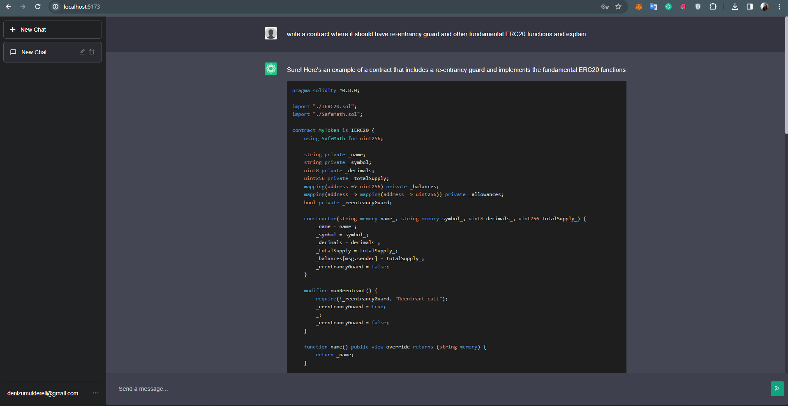
Task: Open the three-dot menu next to account email
Action: 95,393
